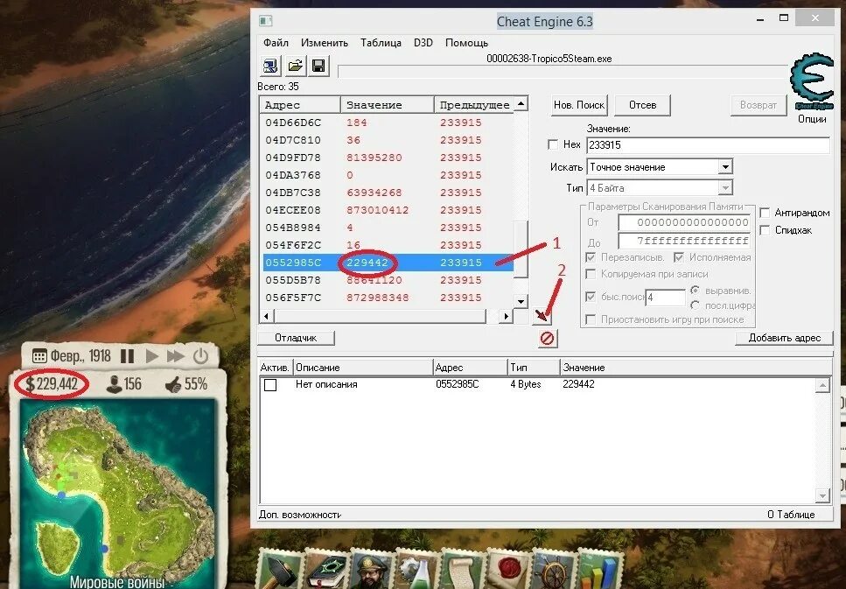Toggle the Hex checkbox
The width and height of the screenshot is (846, 589).
point(553,144)
